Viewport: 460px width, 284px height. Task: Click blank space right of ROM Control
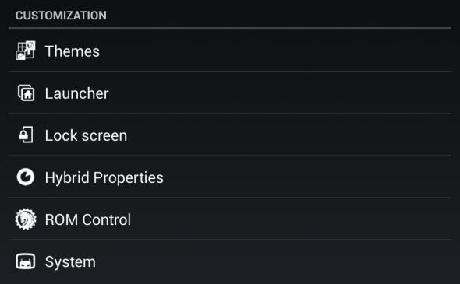[292, 219]
